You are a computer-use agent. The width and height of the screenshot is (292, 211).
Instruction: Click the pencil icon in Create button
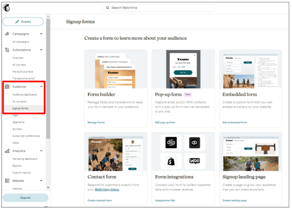(x=17, y=22)
